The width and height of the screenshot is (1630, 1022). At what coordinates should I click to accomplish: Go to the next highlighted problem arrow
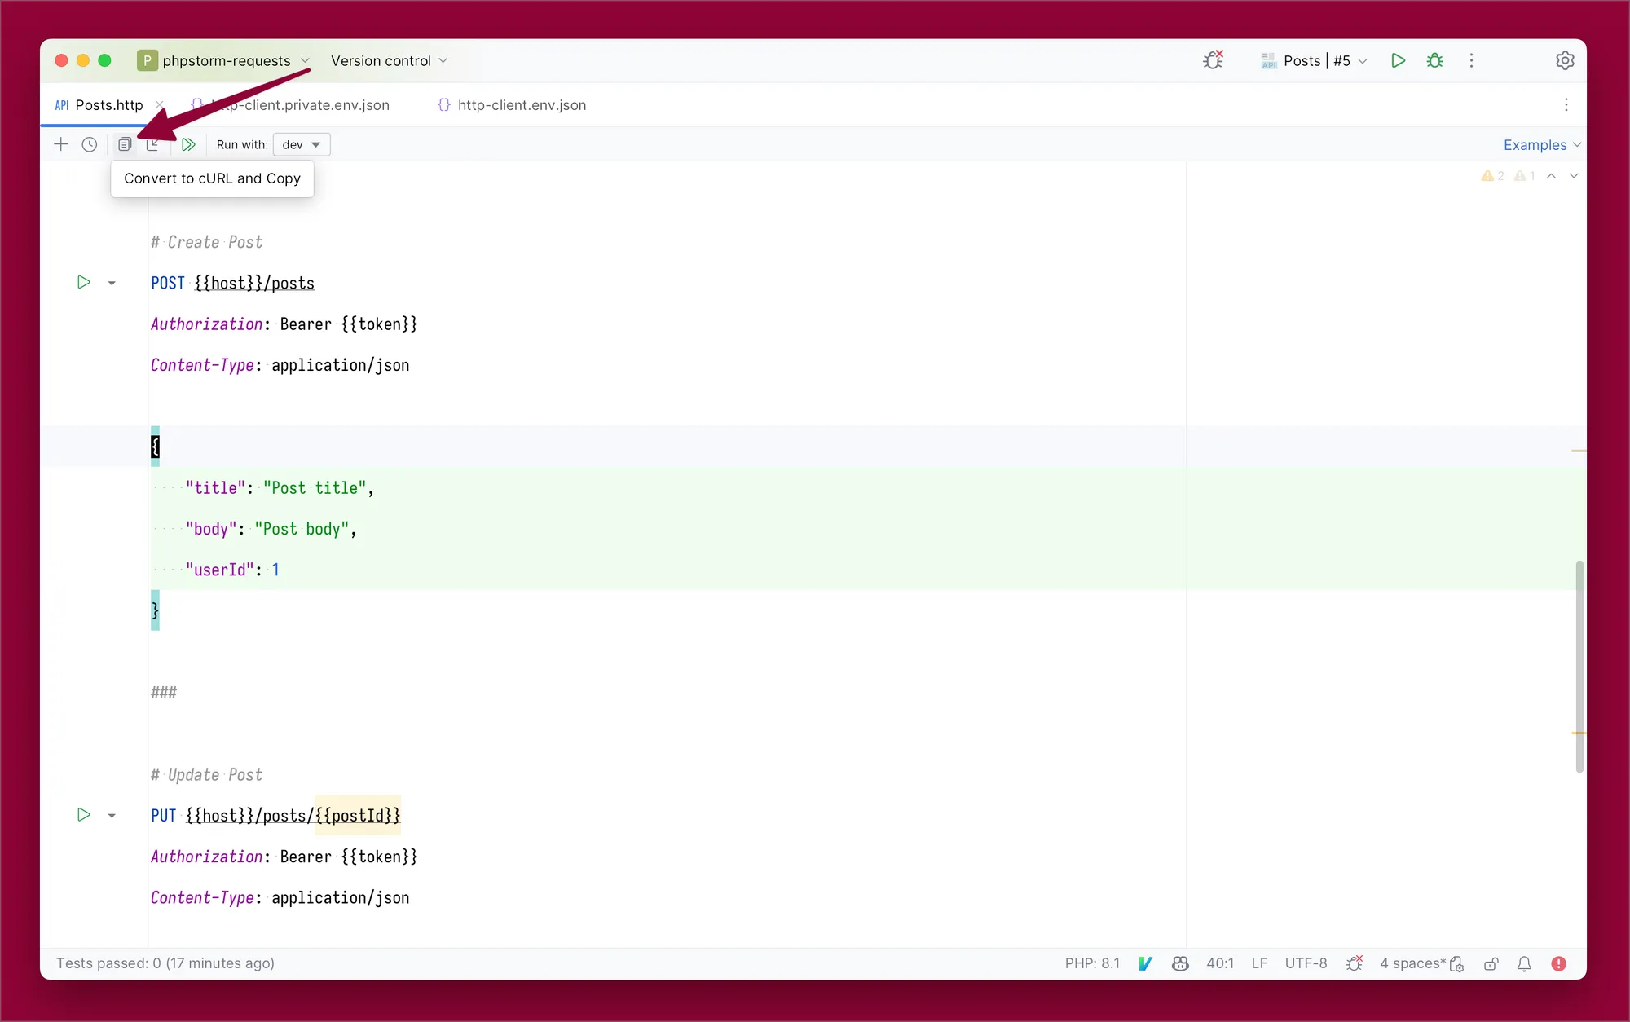tap(1574, 175)
